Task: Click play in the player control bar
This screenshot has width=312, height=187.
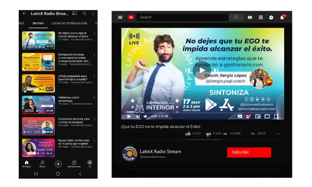Action: (129, 116)
